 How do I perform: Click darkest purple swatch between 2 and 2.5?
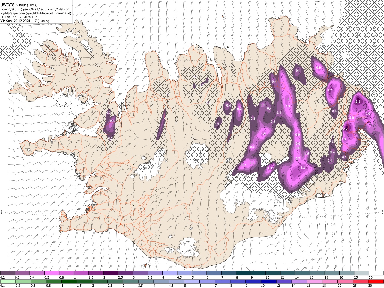click(x=110, y=273)
